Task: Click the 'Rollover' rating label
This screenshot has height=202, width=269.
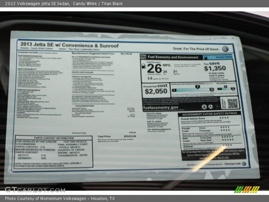Action: point(188,147)
